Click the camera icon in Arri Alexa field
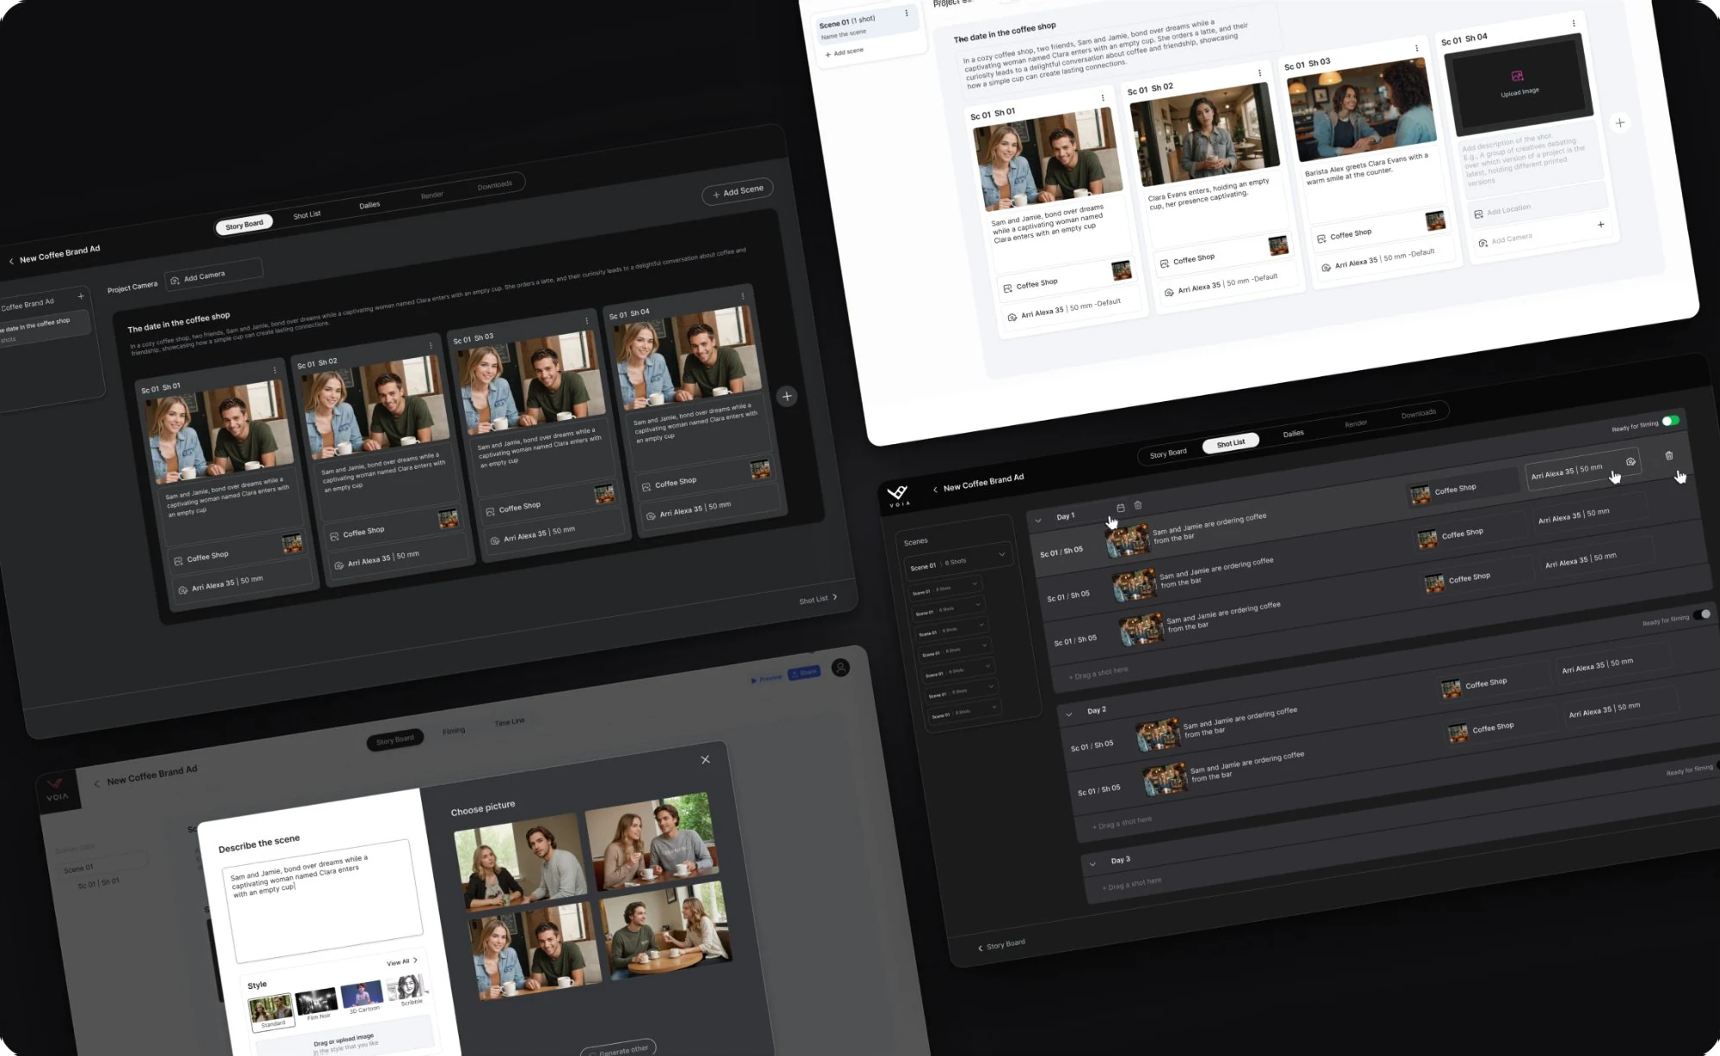Image resolution: width=1720 pixels, height=1056 pixels. 1630,462
